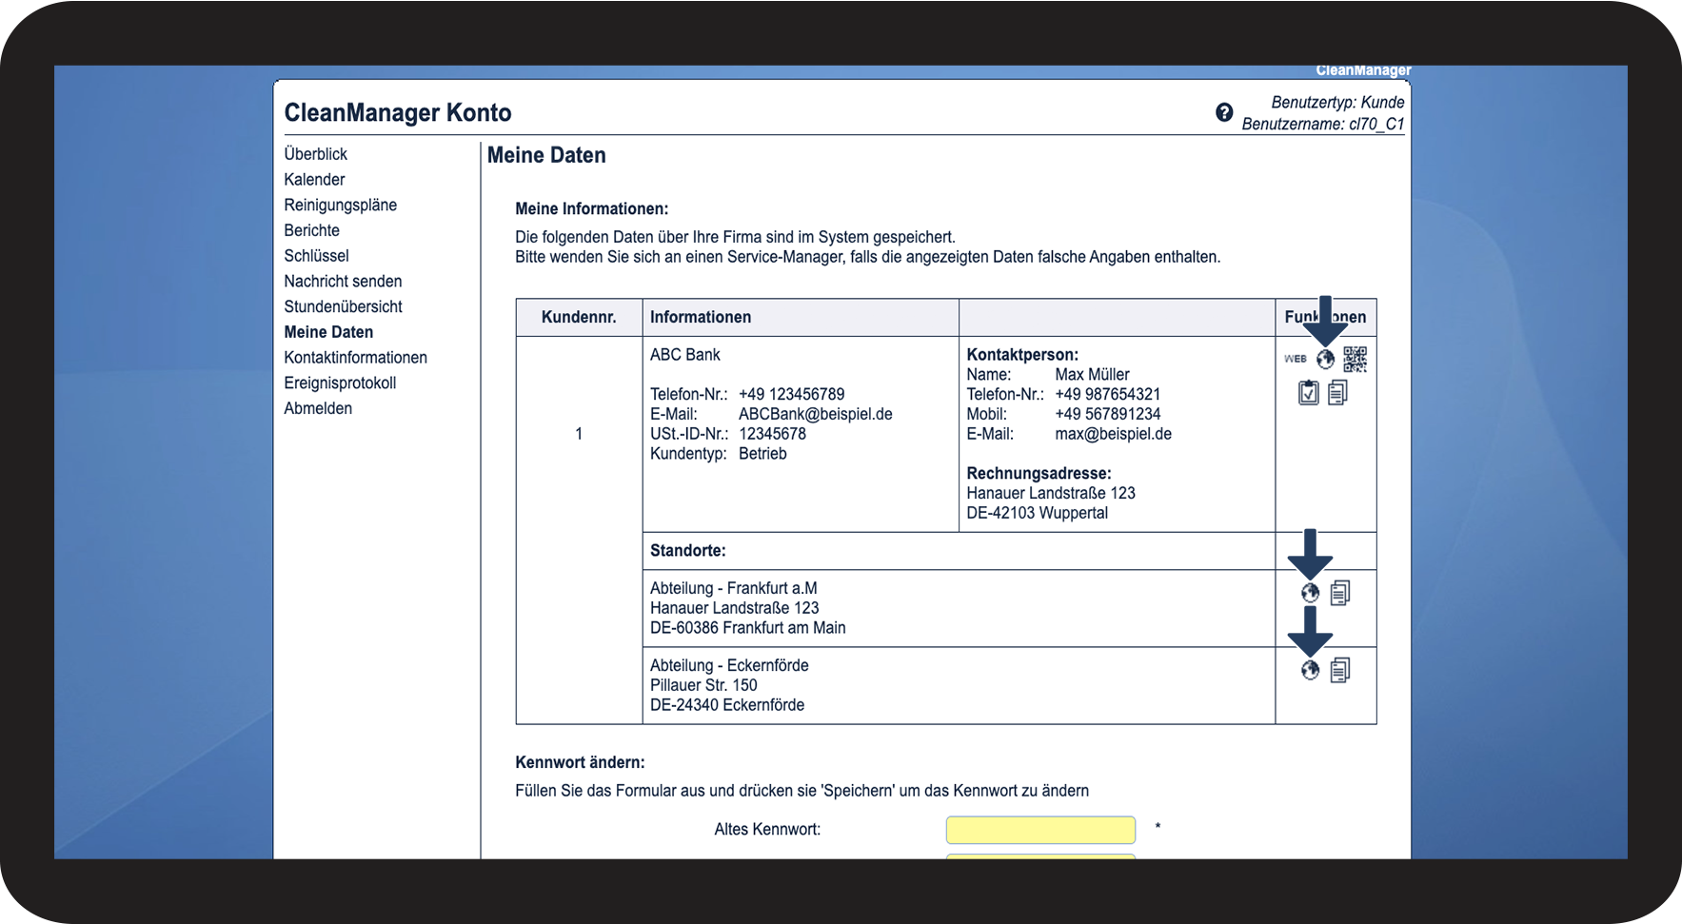Open the QR code icon for ABC Bank
This screenshot has width=1682, height=924.
point(1355,359)
